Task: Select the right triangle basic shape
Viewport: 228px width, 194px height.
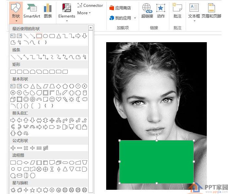Action: [39, 86]
